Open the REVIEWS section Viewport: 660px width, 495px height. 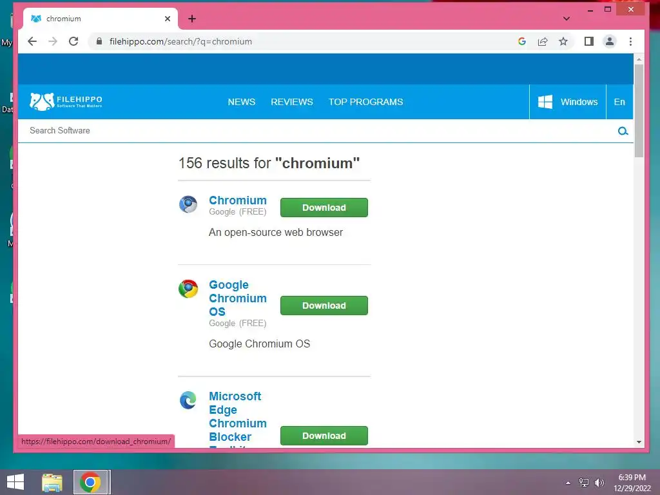(x=292, y=102)
